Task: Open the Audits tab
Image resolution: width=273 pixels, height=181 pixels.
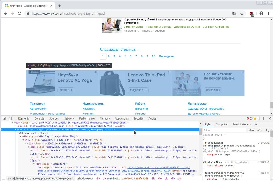Action: pos(152,118)
